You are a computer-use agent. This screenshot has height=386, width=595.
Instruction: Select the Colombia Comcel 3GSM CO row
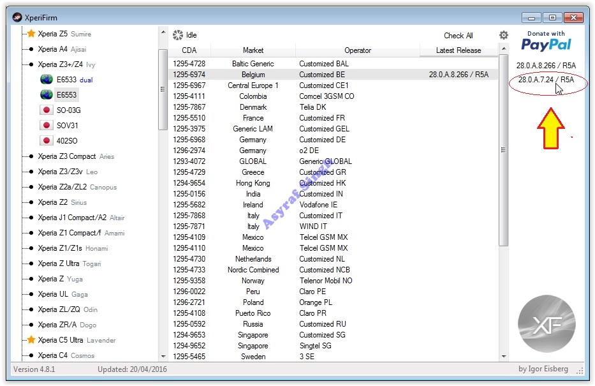pyautogui.click(x=333, y=96)
